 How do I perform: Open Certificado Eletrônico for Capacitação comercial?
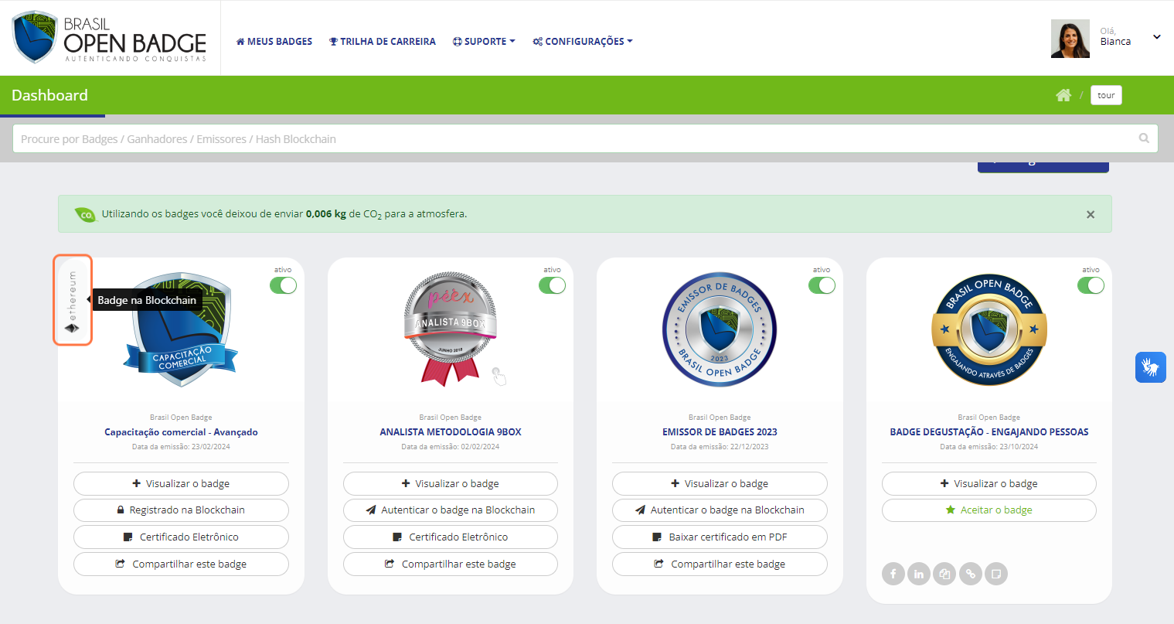tap(181, 537)
